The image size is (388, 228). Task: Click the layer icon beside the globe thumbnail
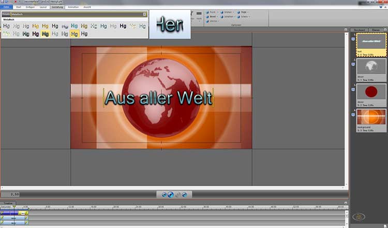353,63
